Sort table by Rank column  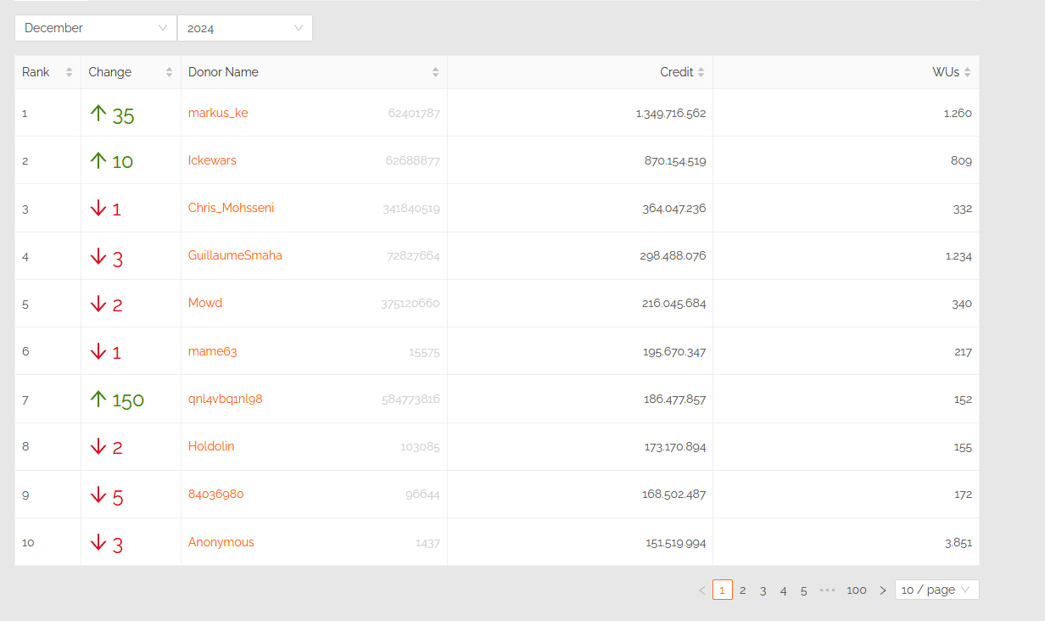point(70,72)
